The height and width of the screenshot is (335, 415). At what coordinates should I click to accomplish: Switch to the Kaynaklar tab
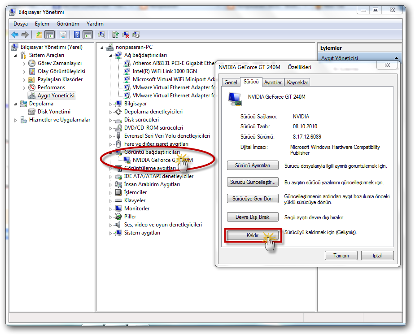297,83
